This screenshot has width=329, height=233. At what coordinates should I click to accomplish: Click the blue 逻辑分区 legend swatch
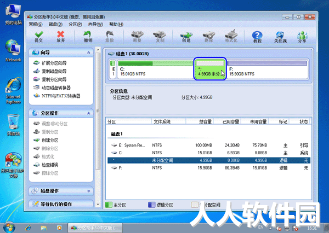151,205
